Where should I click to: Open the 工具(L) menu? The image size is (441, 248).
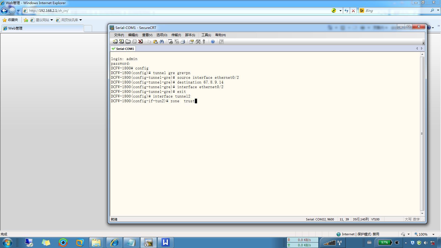pos(206,35)
